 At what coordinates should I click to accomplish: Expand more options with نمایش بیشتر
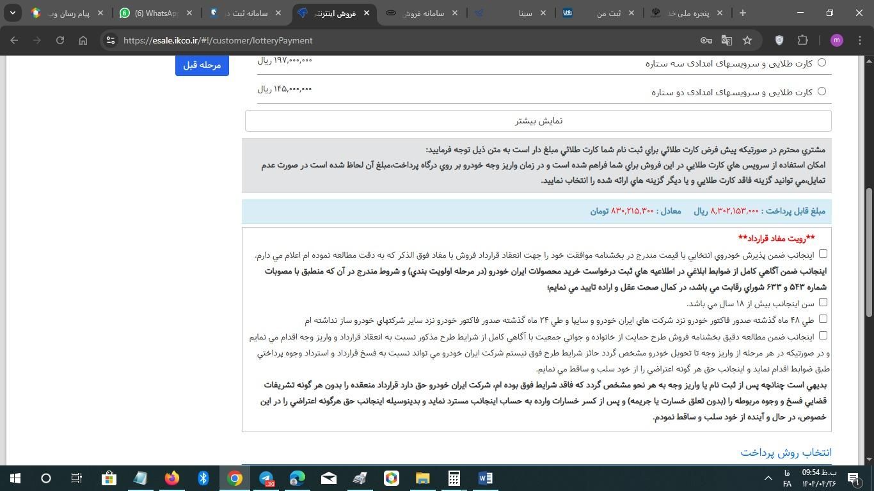point(538,121)
